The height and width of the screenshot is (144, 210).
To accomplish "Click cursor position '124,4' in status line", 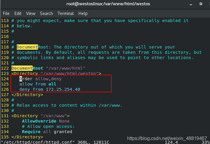I will pos(172,142).
